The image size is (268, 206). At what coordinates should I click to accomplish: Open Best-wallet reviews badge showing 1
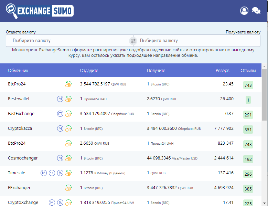(248, 100)
